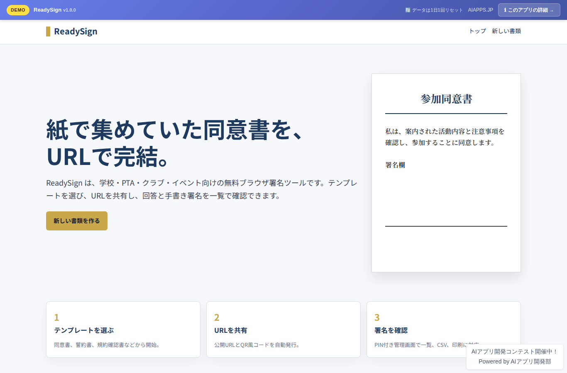
Task: Click the データは1日1回リセット text
Action: click(x=437, y=10)
